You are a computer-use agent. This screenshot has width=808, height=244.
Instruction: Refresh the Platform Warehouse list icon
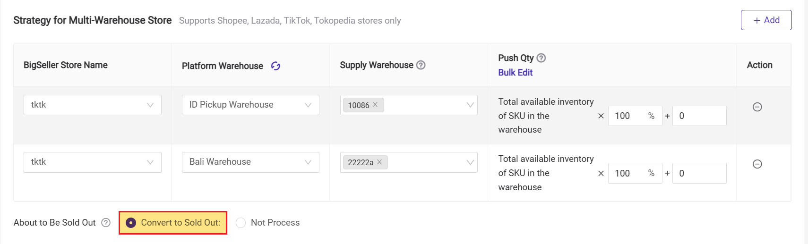coord(275,66)
